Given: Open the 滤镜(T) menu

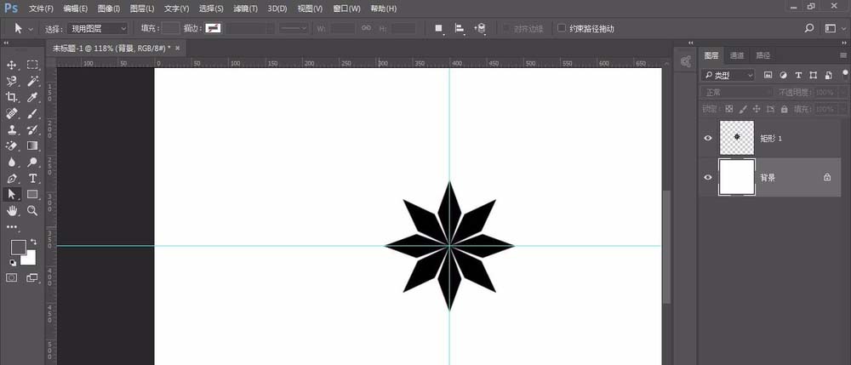Looking at the screenshot, I should (x=246, y=9).
